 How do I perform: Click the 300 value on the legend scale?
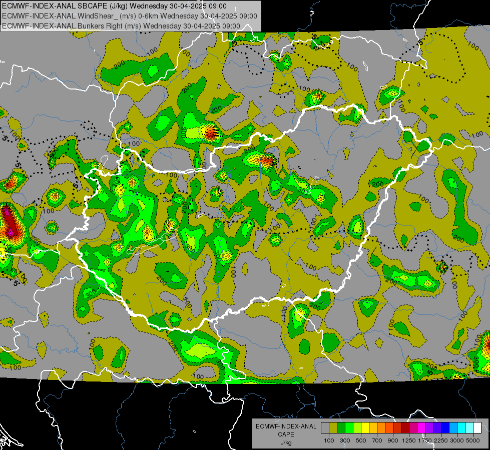[x=345, y=440]
